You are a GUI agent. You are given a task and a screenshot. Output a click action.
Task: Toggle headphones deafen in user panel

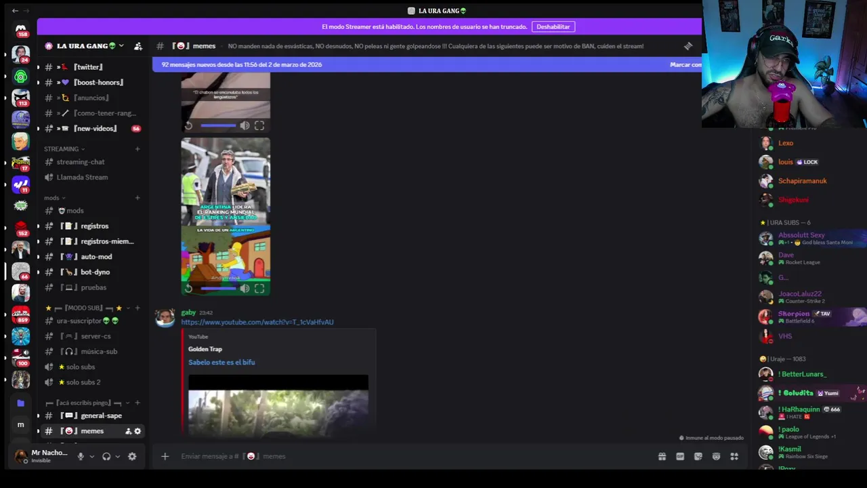(x=106, y=456)
